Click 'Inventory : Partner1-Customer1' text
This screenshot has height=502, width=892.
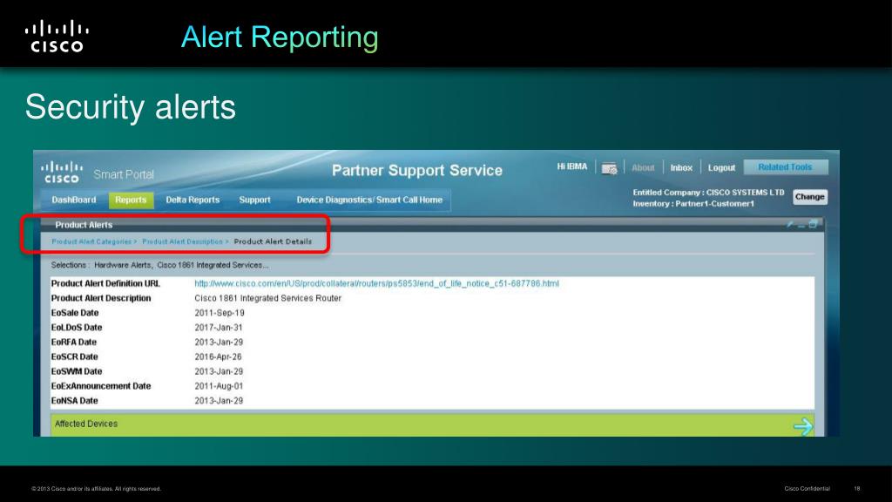693,204
